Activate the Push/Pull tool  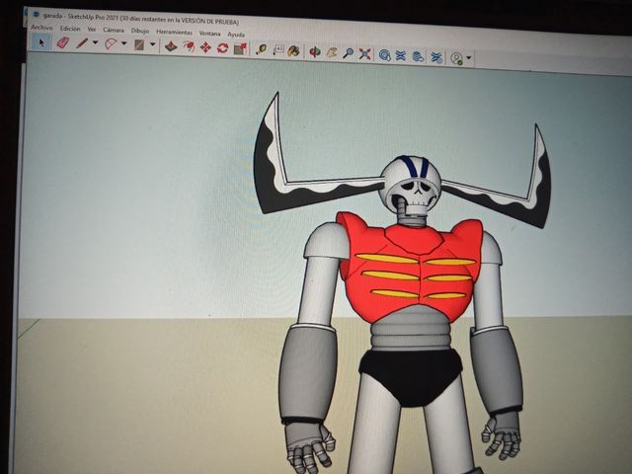coord(171,46)
